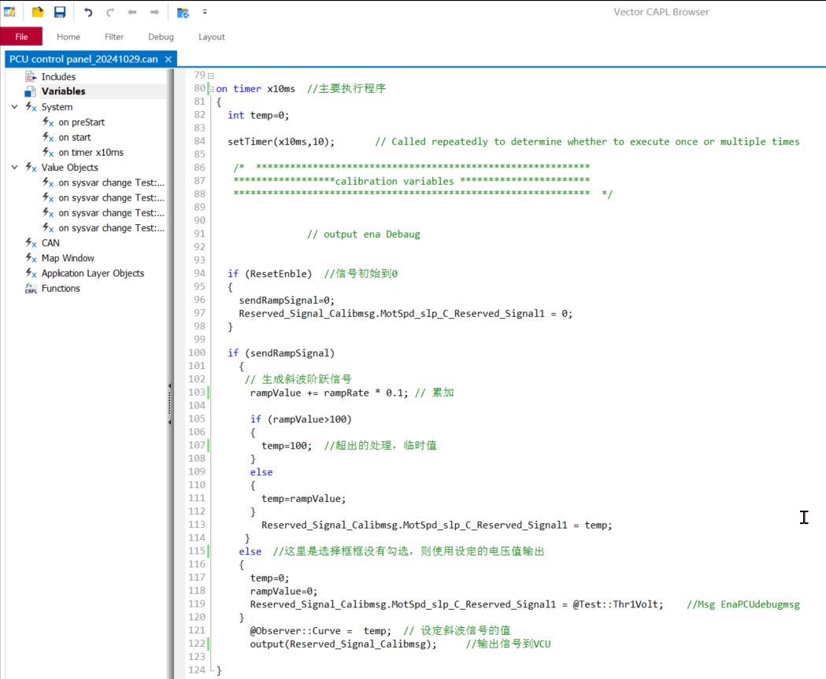Close the PCU control panel file tab
This screenshot has width=826, height=679.
[169, 59]
